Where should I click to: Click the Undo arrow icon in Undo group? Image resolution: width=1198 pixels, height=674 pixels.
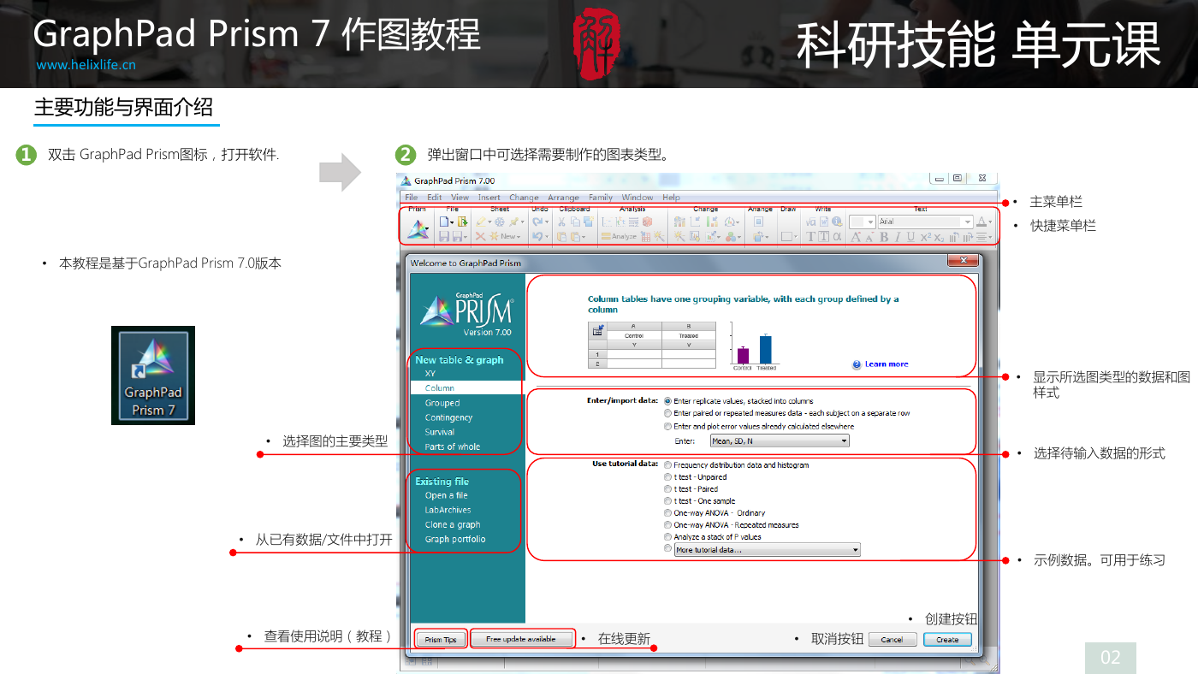point(537,237)
